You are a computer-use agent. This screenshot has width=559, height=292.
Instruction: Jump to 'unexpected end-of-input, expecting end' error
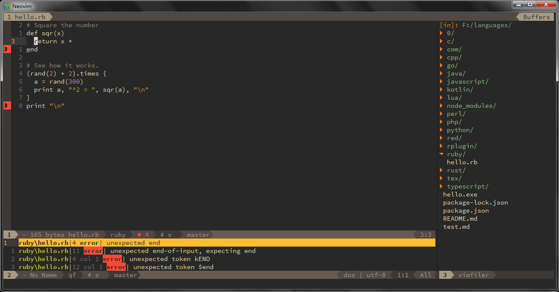(x=183, y=251)
